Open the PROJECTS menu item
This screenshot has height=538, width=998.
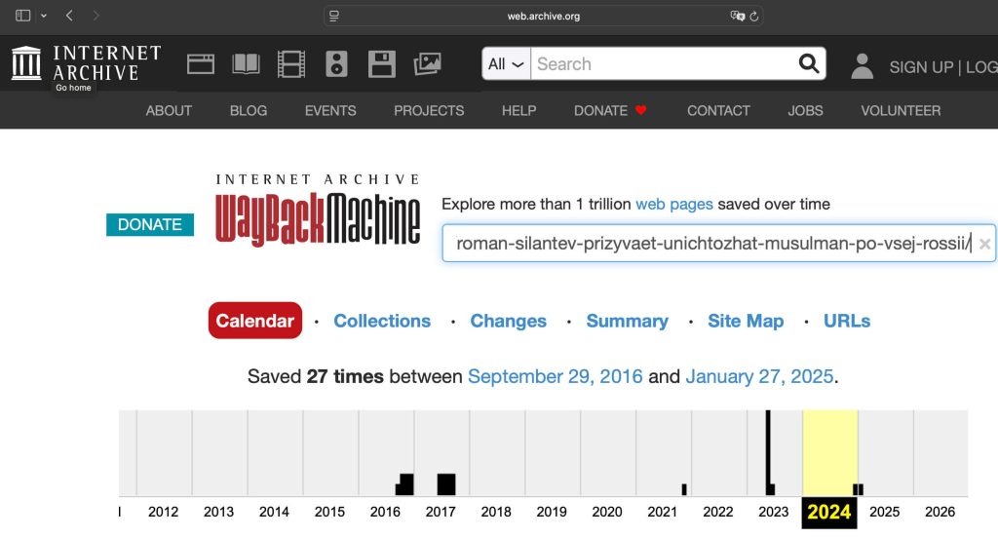tap(429, 110)
